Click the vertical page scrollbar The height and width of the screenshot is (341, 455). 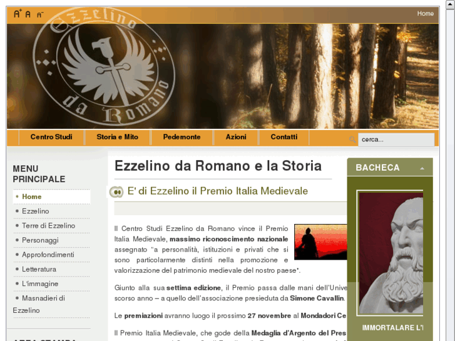tap(451, 171)
